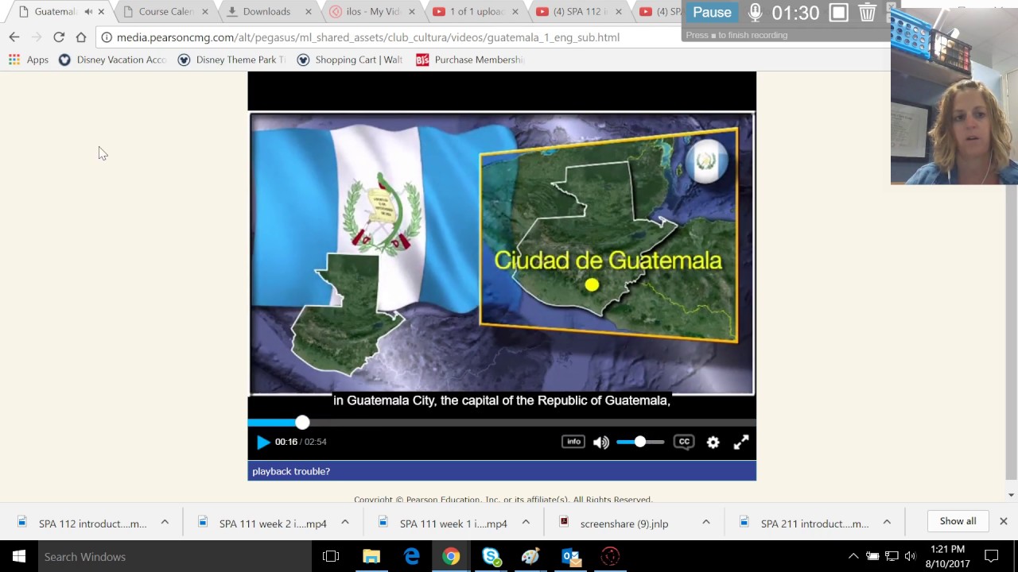The height and width of the screenshot is (572, 1018).
Task: Open the Paint app on the taskbar
Action: click(530, 556)
